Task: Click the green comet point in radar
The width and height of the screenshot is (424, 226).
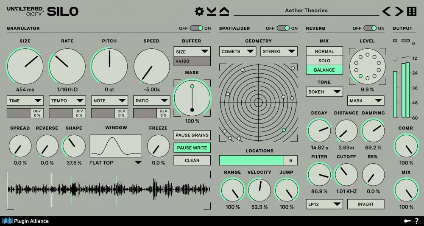Action: (x=284, y=130)
